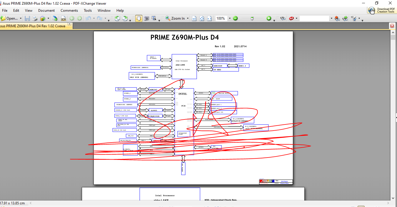Image resolution: width=397 pixels, height=207 pixels.
Task: Click the Ask search provider icon
Action: [291, 18]
